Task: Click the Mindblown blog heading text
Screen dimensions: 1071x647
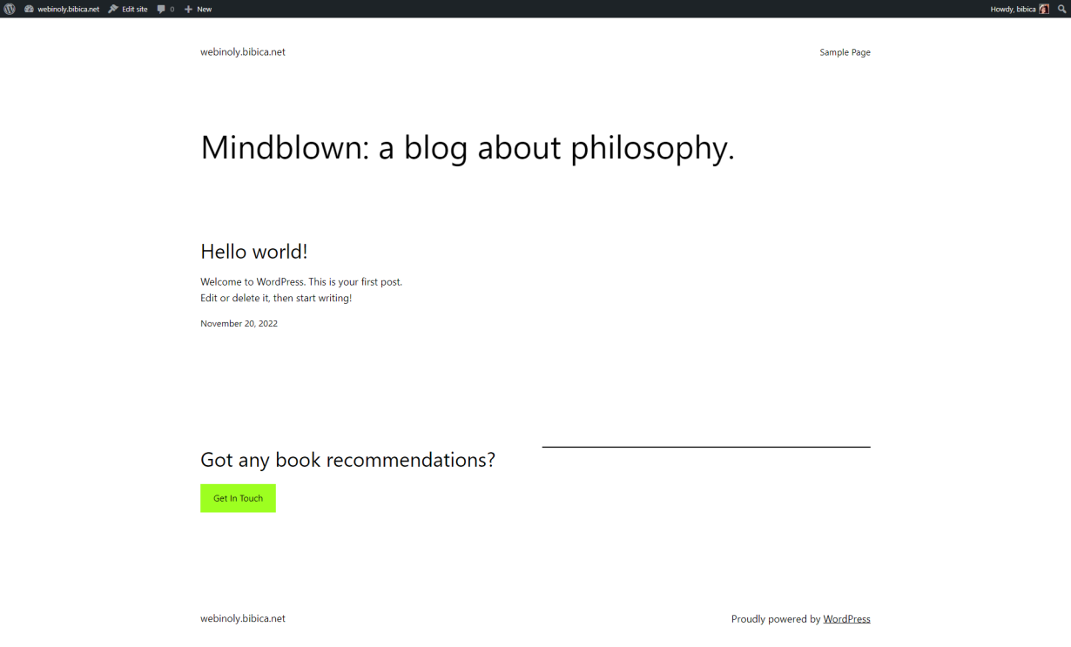Action: click(468, 148)
